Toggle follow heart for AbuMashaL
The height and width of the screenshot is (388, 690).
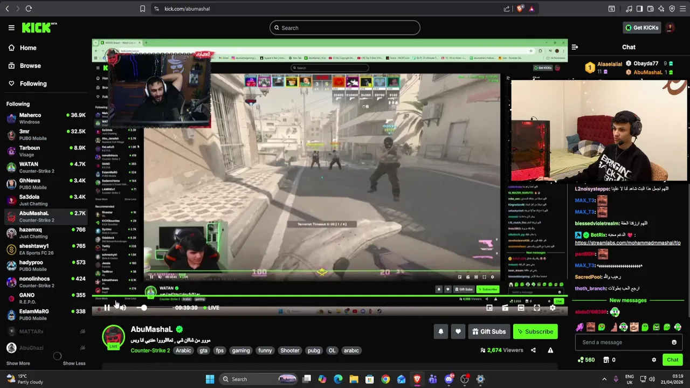tap(458, 331)
